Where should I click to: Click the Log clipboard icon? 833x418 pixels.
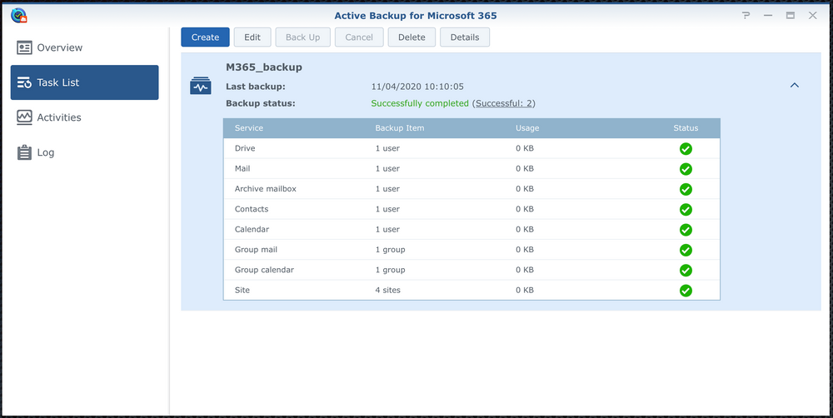[x=24, y=152]
